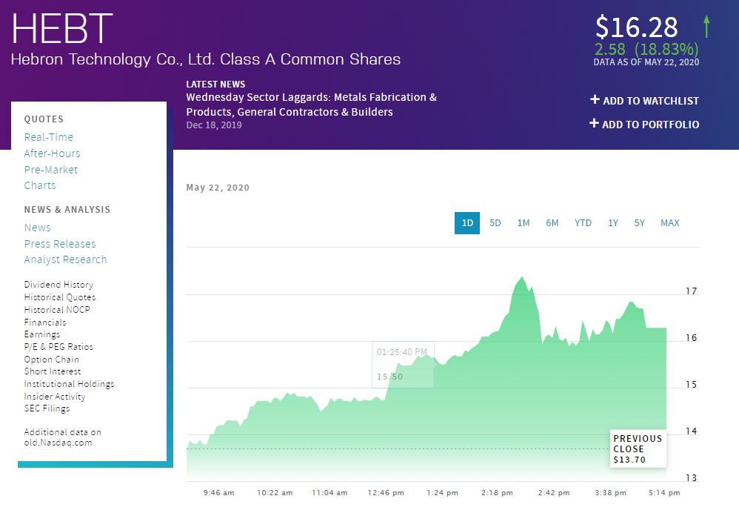Image resolution: width=739 pixels, height=513 pixels.
Task: Select the YTD chart range
Action: coord(583,222)
